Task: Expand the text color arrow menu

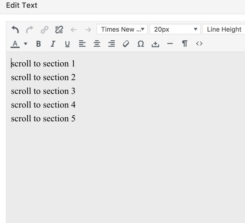Action: [25, 44]
